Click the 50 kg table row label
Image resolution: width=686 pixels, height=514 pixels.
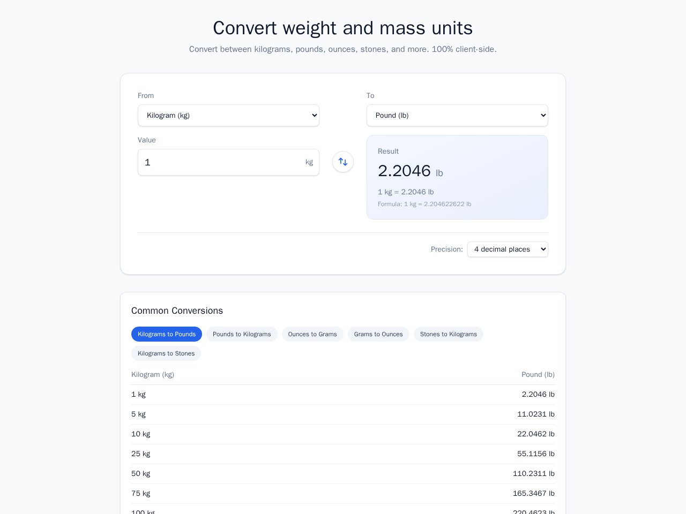(140, 474)
